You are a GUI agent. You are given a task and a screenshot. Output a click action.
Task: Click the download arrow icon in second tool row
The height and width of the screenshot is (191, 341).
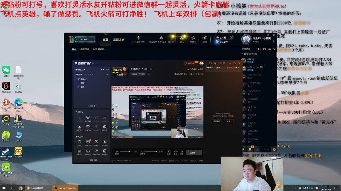(x=79, y=126)
